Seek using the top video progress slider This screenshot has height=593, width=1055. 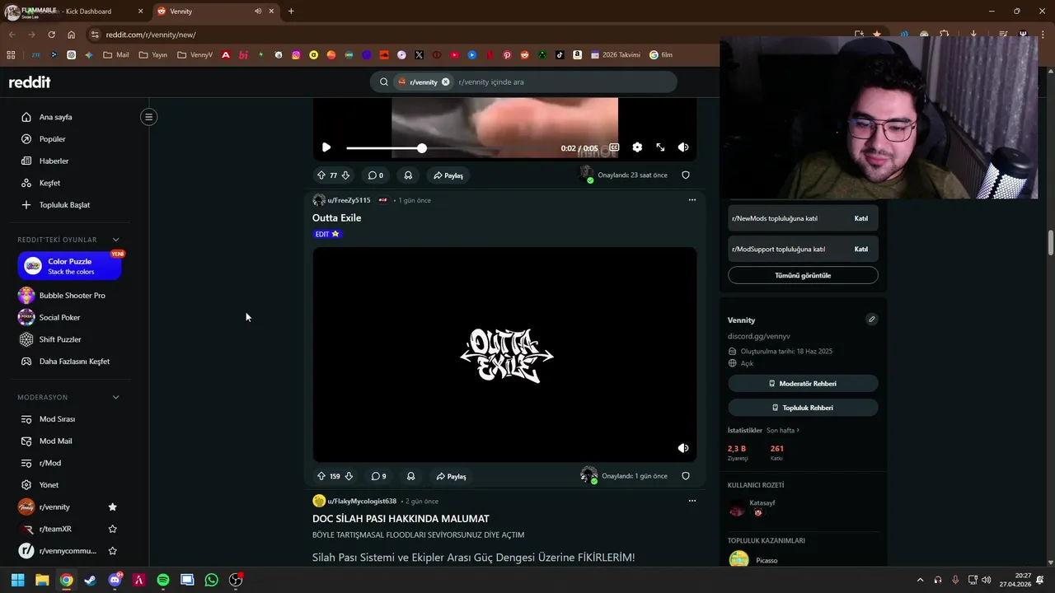[x=450, y=148]
